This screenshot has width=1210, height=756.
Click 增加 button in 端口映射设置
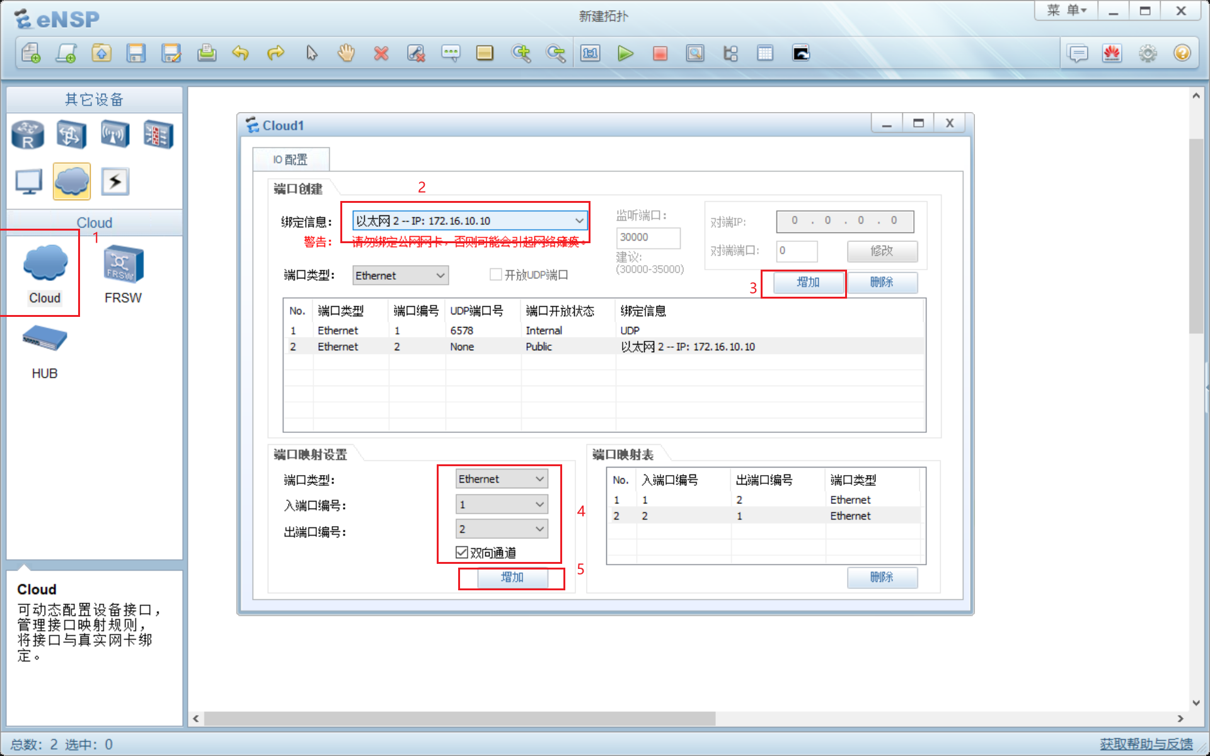512,577
